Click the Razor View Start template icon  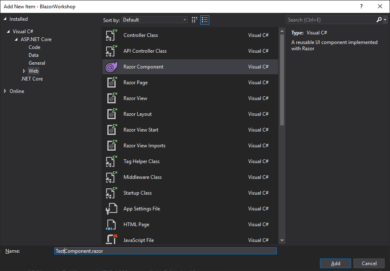tap(111, 130)
